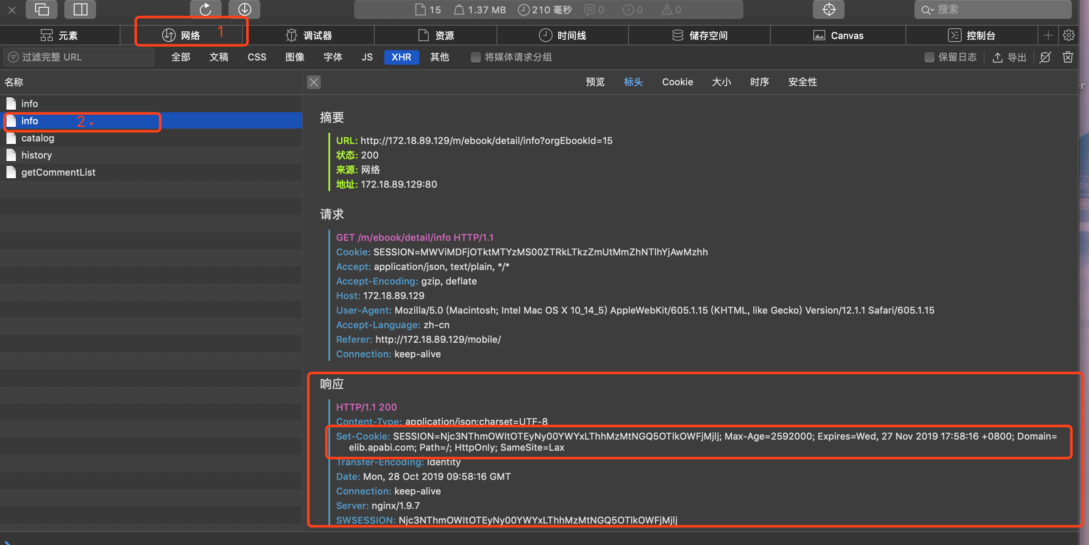Open the 储存空间 (Storage) tab
Image resolution: width=1089 pixels, height=545 pixels.
700,35
